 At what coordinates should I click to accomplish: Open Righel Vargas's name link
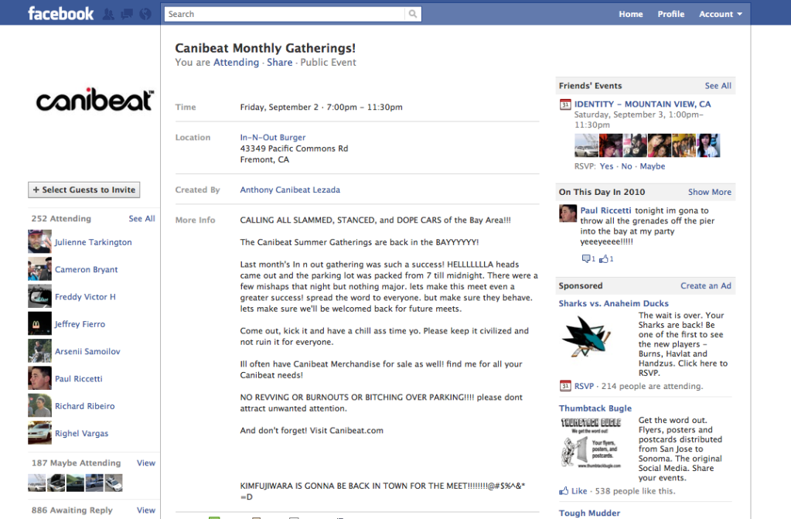(x=82, y=433)
